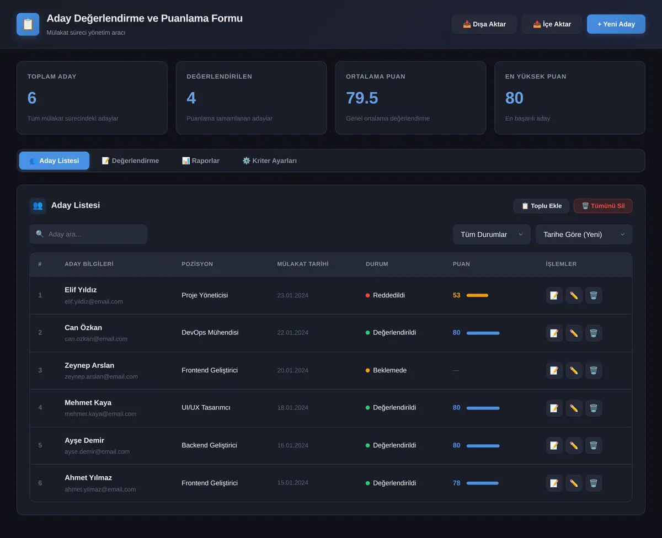Image resolution: width=662 pixels, height=538 pixels.
Task: Delete Ahmet Yılmaz using trash icon
Action: pos(594,483)
